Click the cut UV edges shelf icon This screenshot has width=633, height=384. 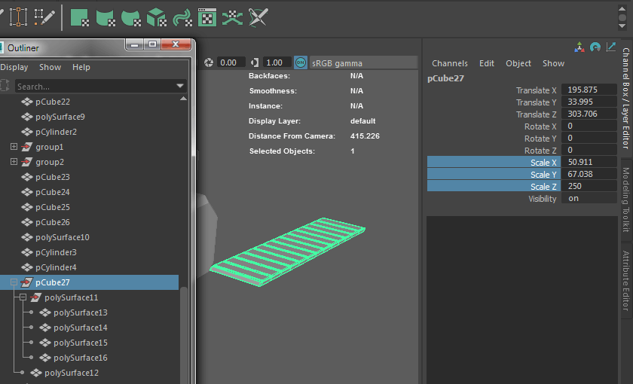click(x=258, y=18)
